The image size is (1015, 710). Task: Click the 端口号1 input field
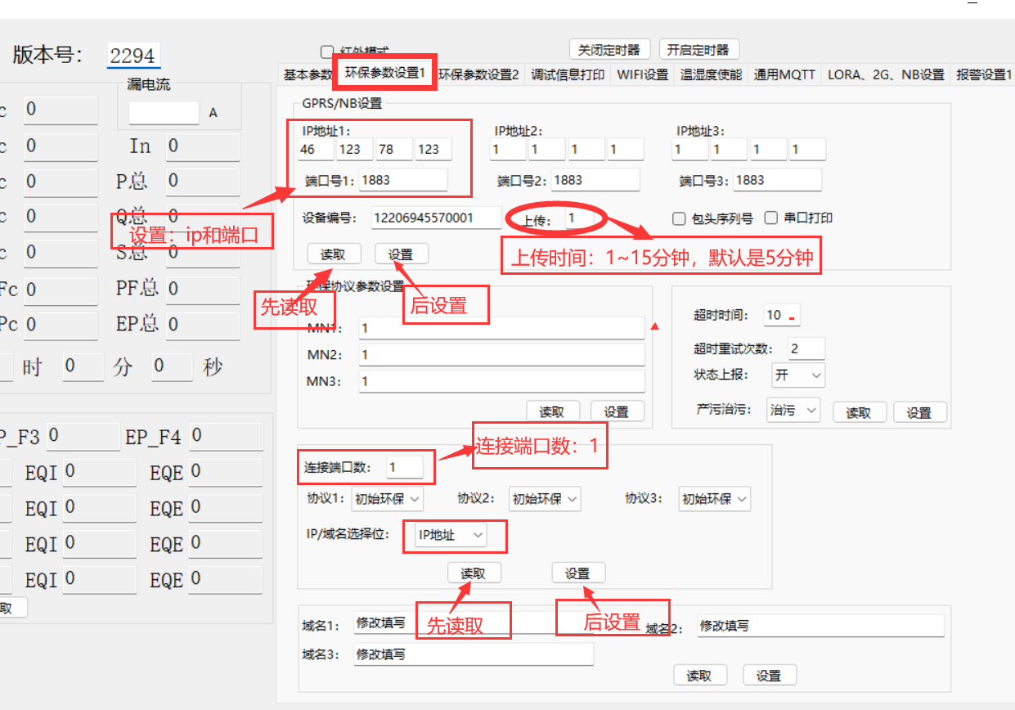coord(402,180)
